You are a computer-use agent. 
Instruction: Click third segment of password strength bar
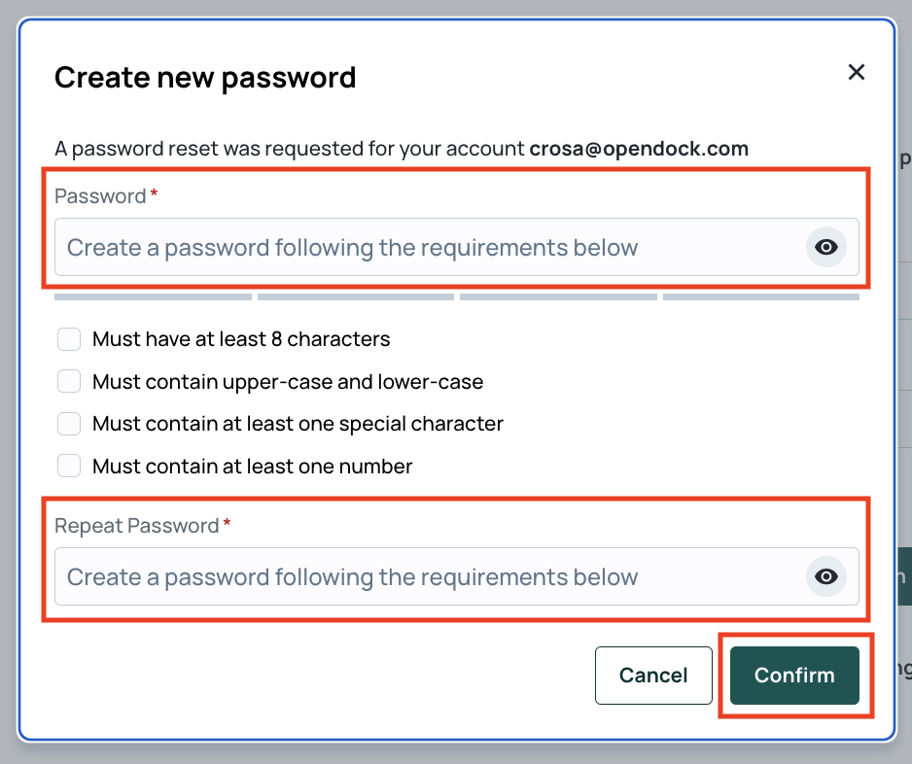tap(558, 297)
